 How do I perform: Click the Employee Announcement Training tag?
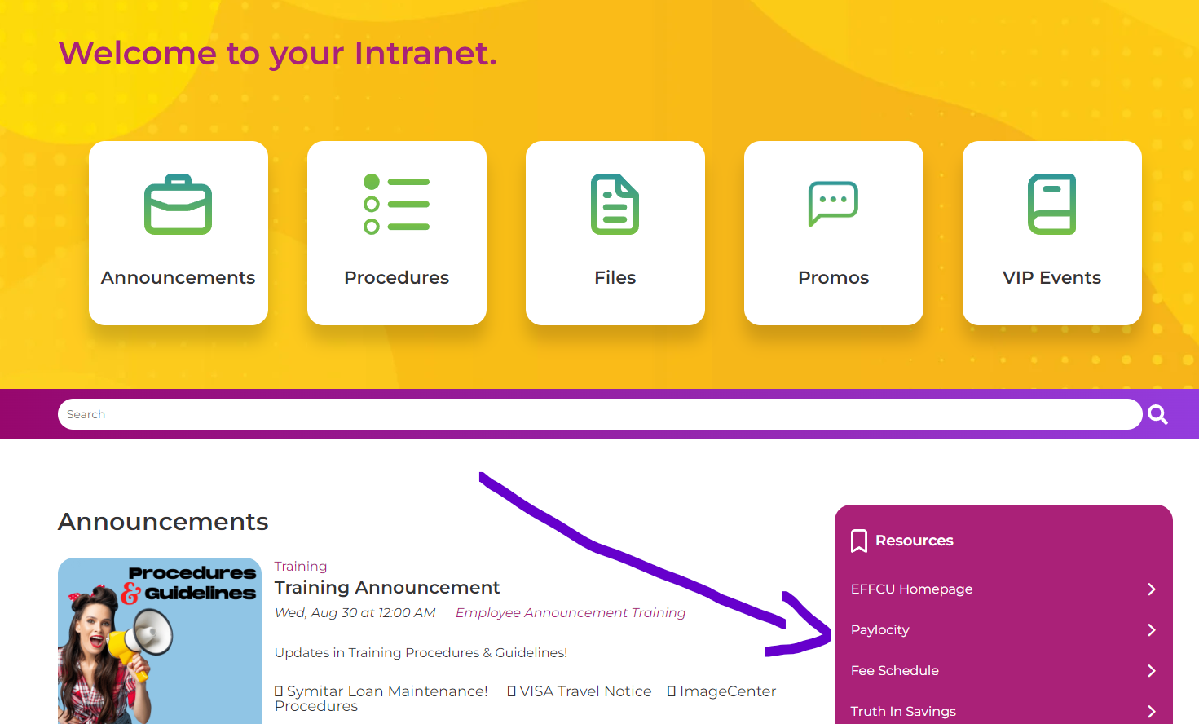pyautogui.click(x=570, y=613)
